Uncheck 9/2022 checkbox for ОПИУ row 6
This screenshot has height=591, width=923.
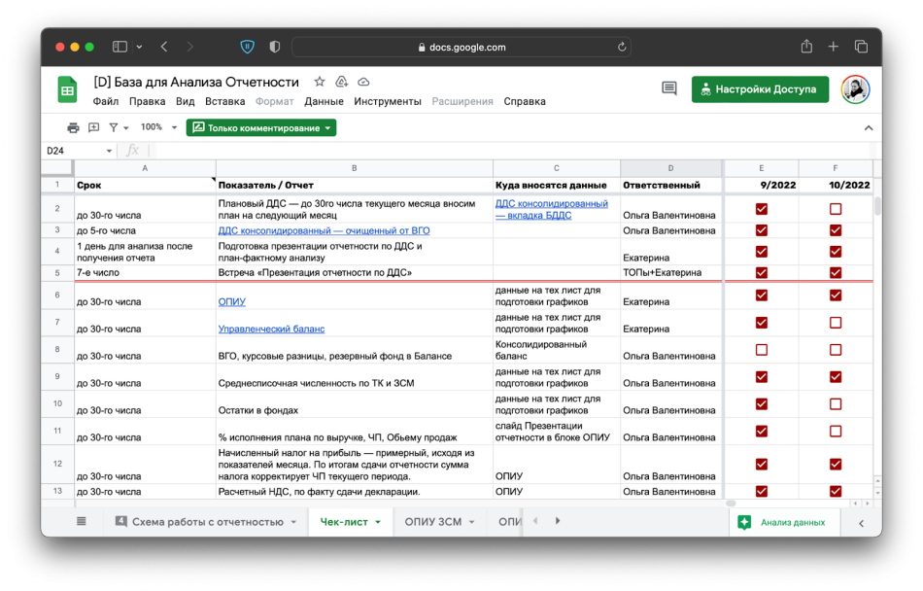(762, 295)
